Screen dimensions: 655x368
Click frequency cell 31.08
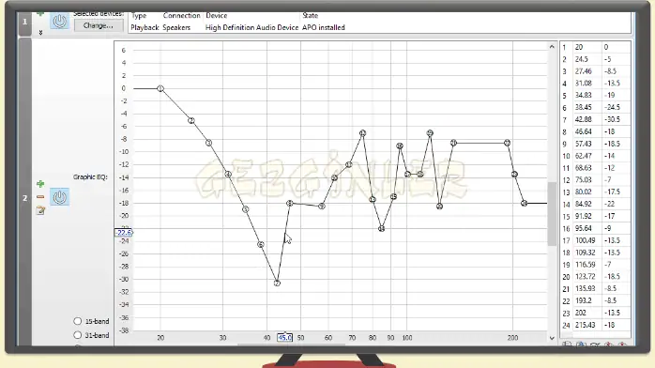[587, 84]
